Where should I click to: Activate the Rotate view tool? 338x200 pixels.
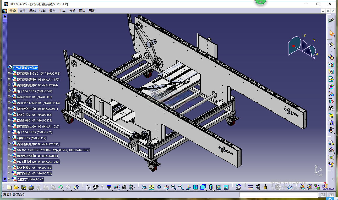tap(166, 187)
